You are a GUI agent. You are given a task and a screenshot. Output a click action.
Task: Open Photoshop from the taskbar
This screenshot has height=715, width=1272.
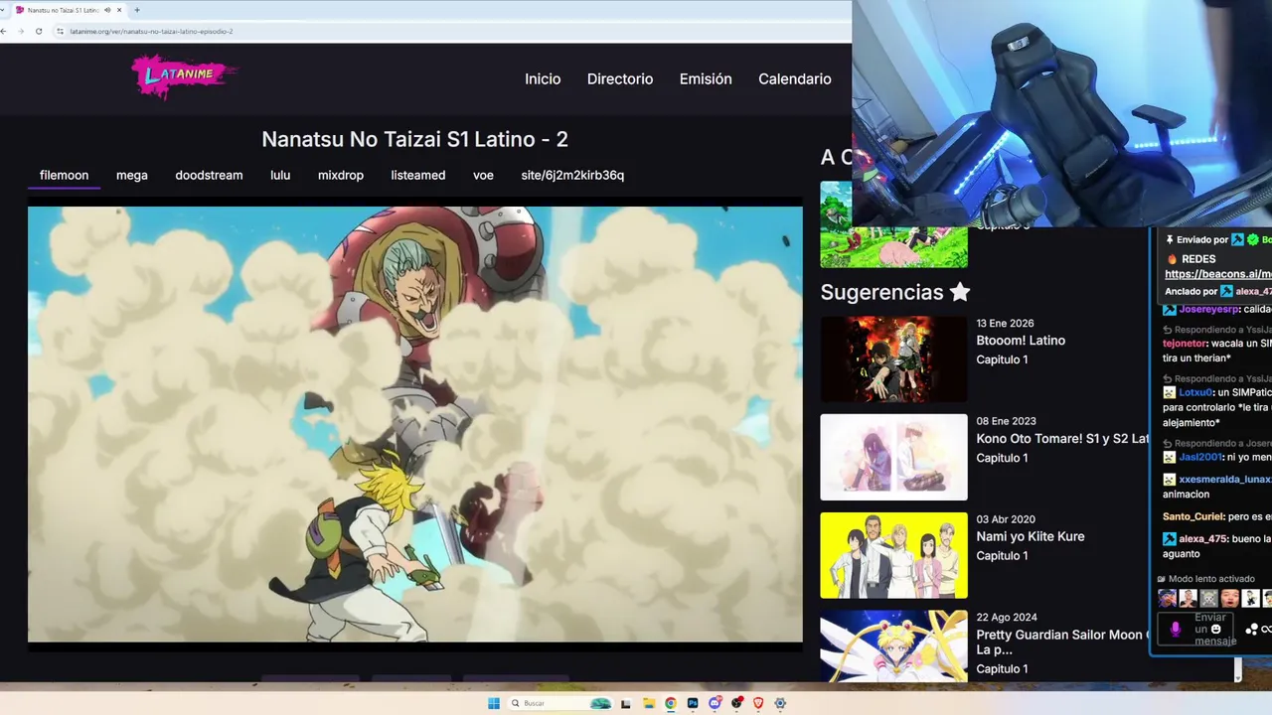(693, 703)
